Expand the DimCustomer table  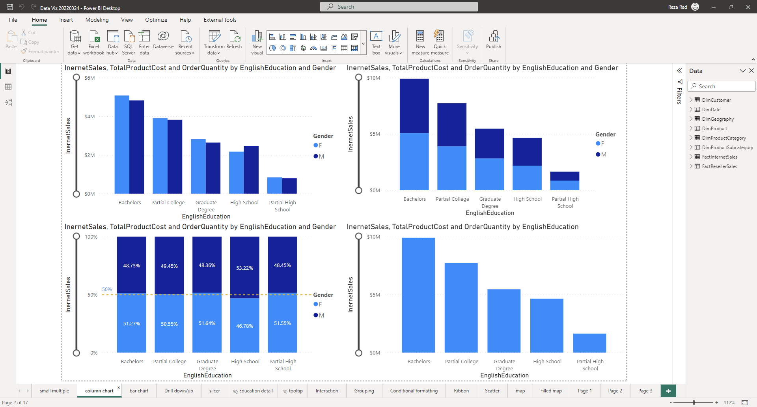coord(691,100)
